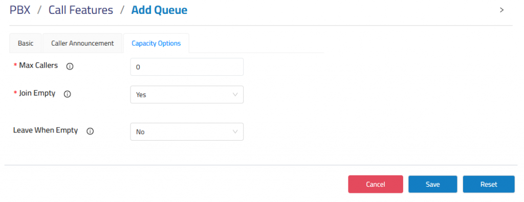Click the red asterisk before Max Callers
This screenshot has width=524, height=202.
[15, 66]
